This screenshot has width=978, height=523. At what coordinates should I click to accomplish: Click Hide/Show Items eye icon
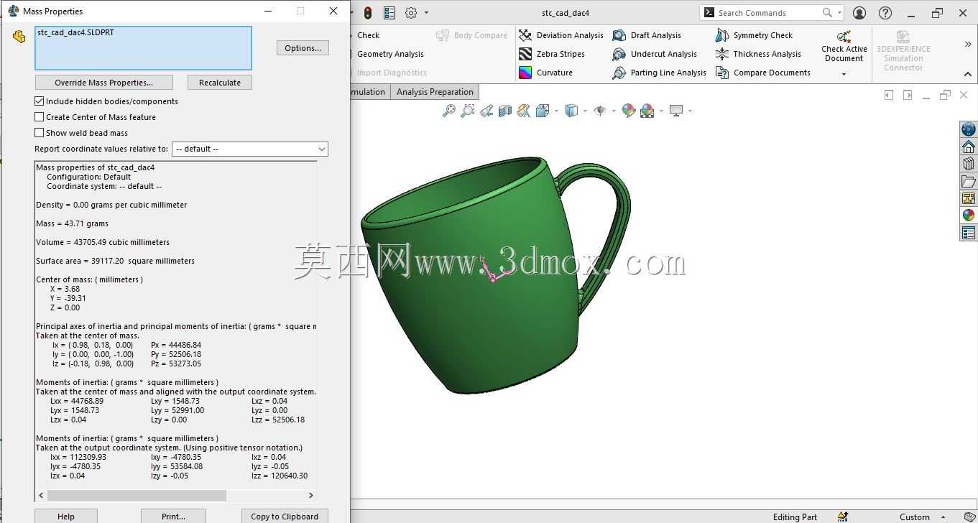[599, 111]
